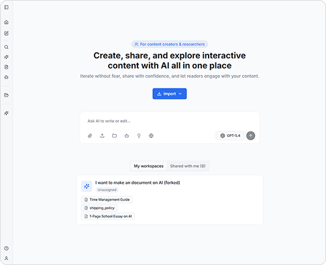Click the For content creators & researchers badge

tap(170, 44)
